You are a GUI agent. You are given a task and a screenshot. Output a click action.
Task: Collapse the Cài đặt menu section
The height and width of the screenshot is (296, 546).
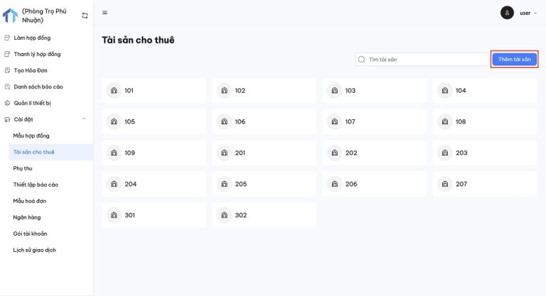[x=84, y=119]
